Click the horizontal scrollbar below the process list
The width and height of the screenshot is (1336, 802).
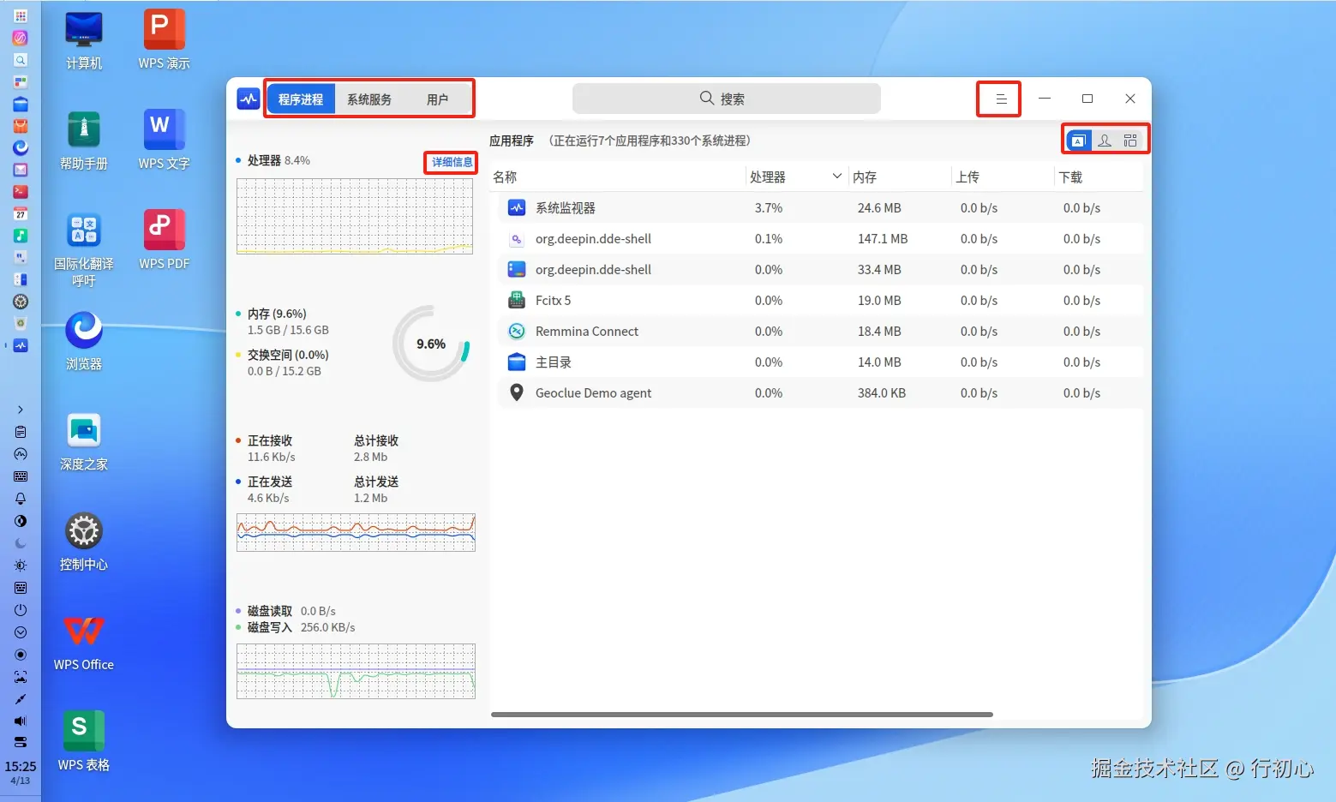(742, 714)
